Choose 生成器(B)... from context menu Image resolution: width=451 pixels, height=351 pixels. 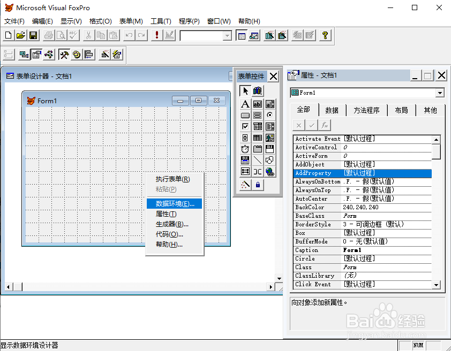pyautogui.click(x=174, y=224)
